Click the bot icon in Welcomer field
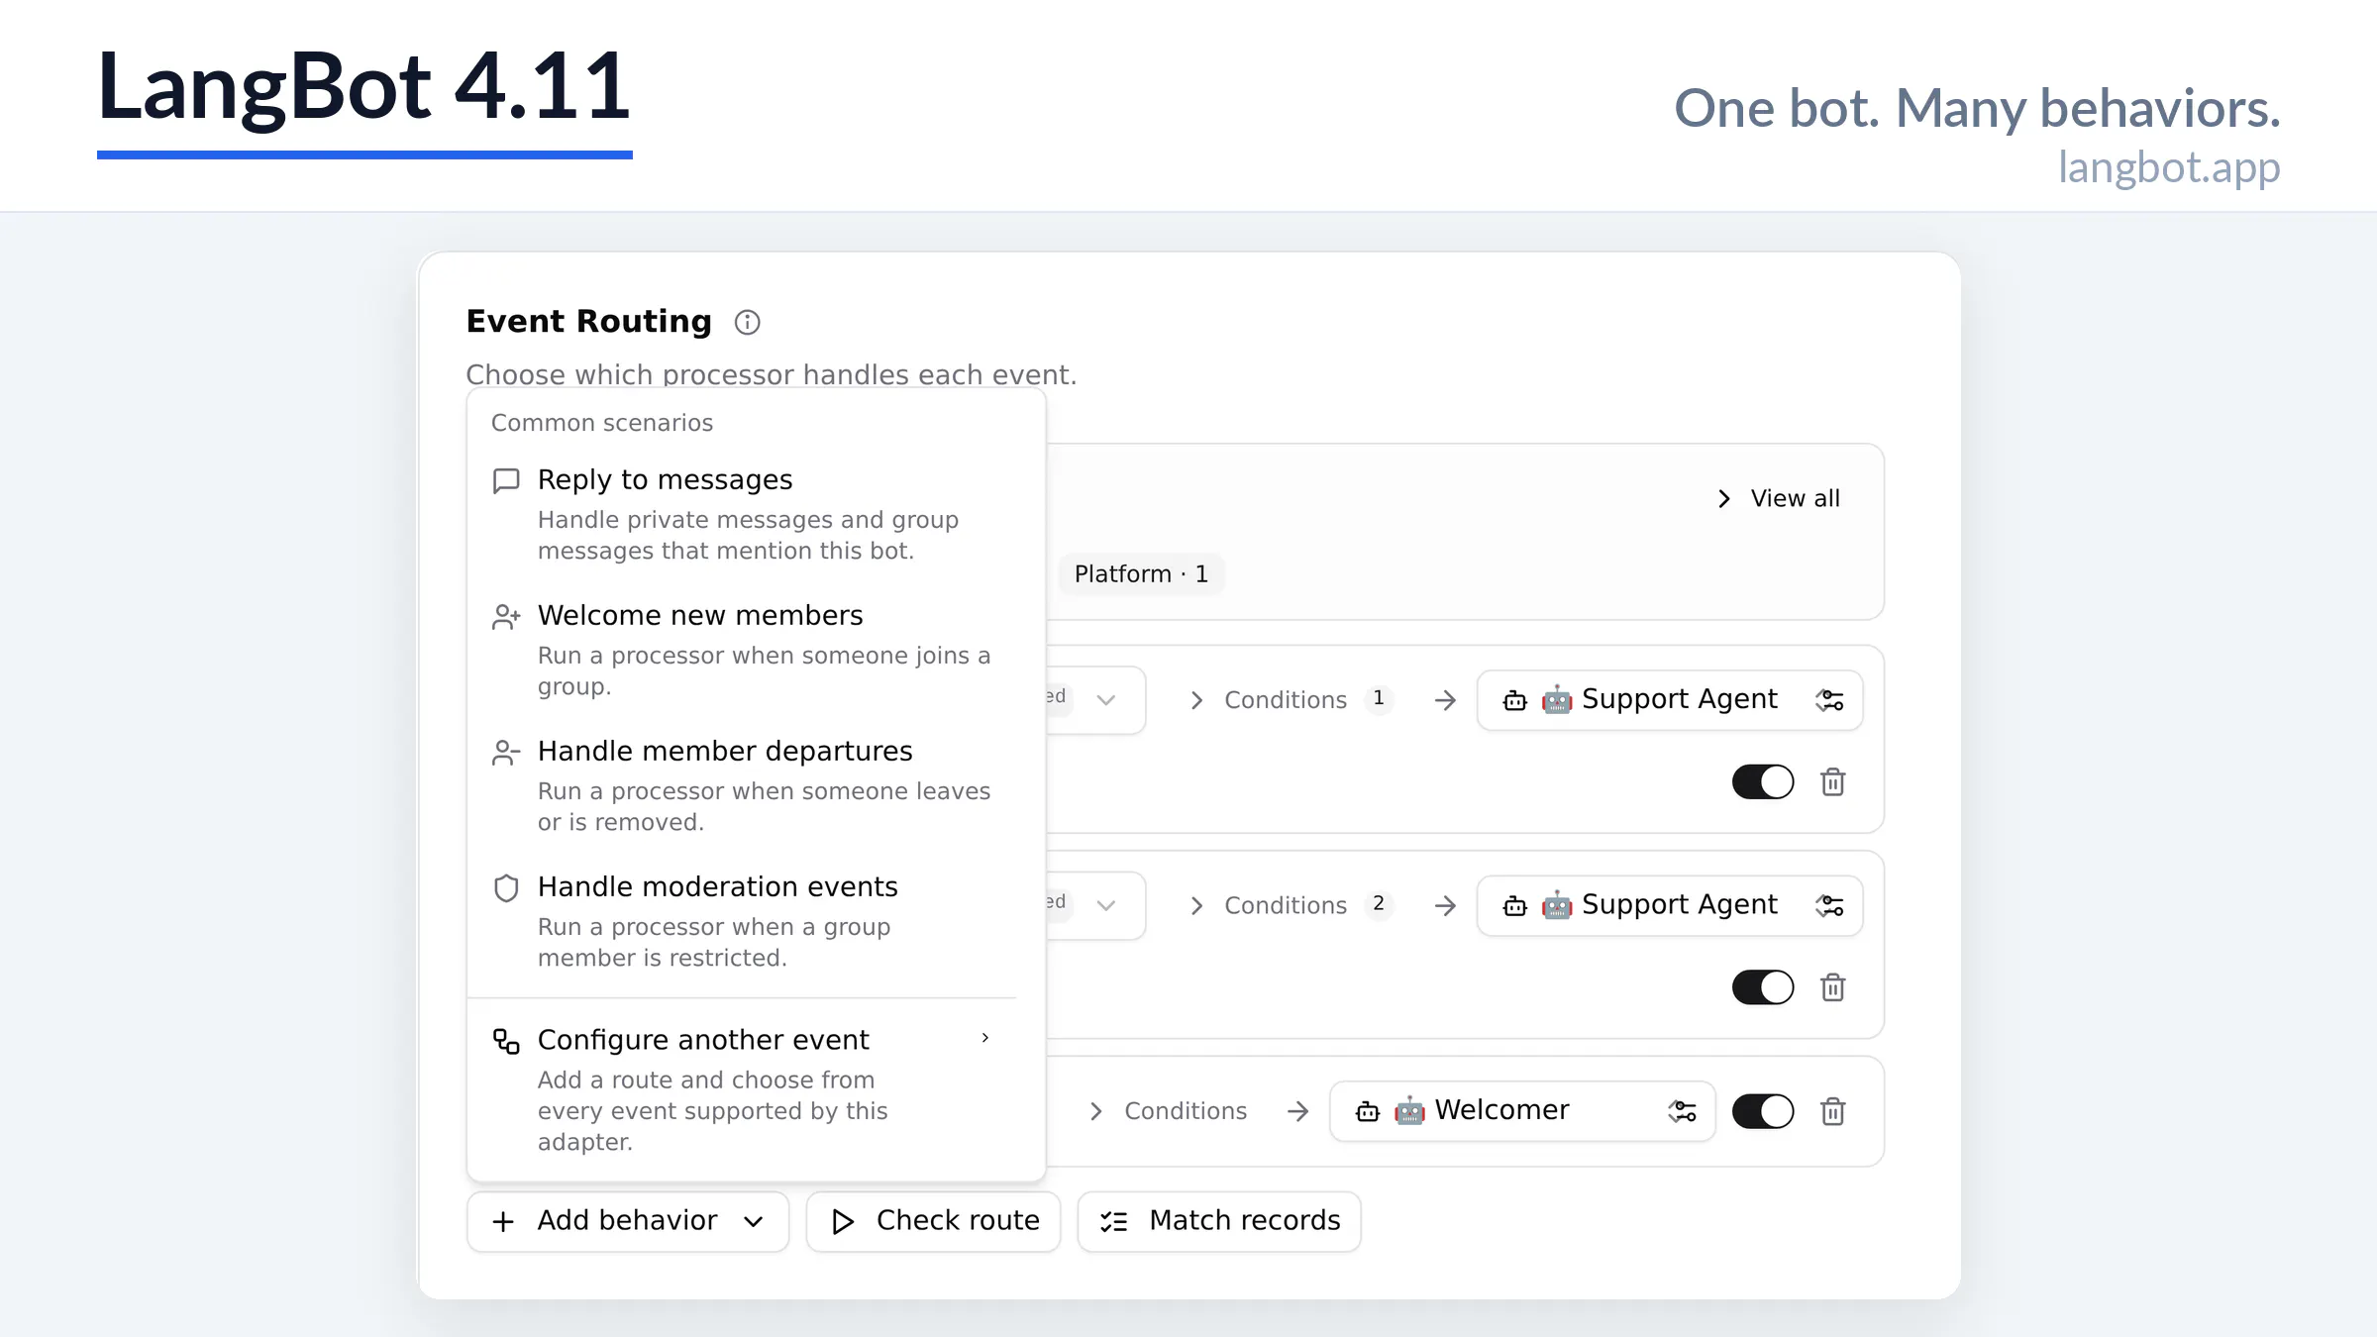The height and width of the screenshot is (1337, 2377). pos(1367,1111)
